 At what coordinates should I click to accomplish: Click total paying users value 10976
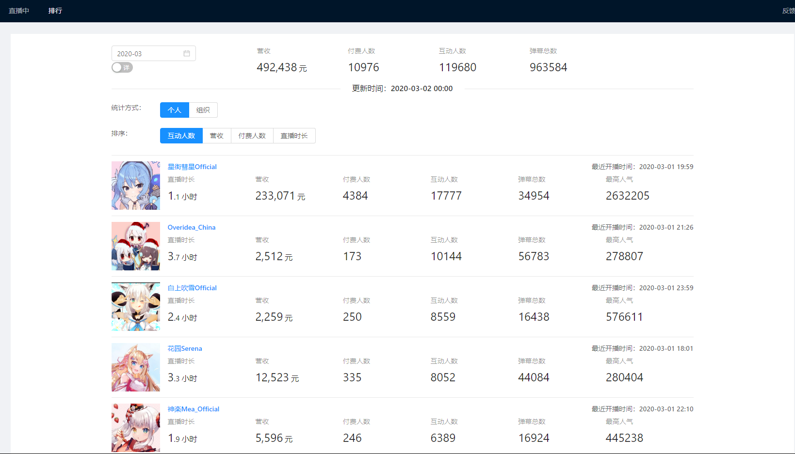point(364,67)
